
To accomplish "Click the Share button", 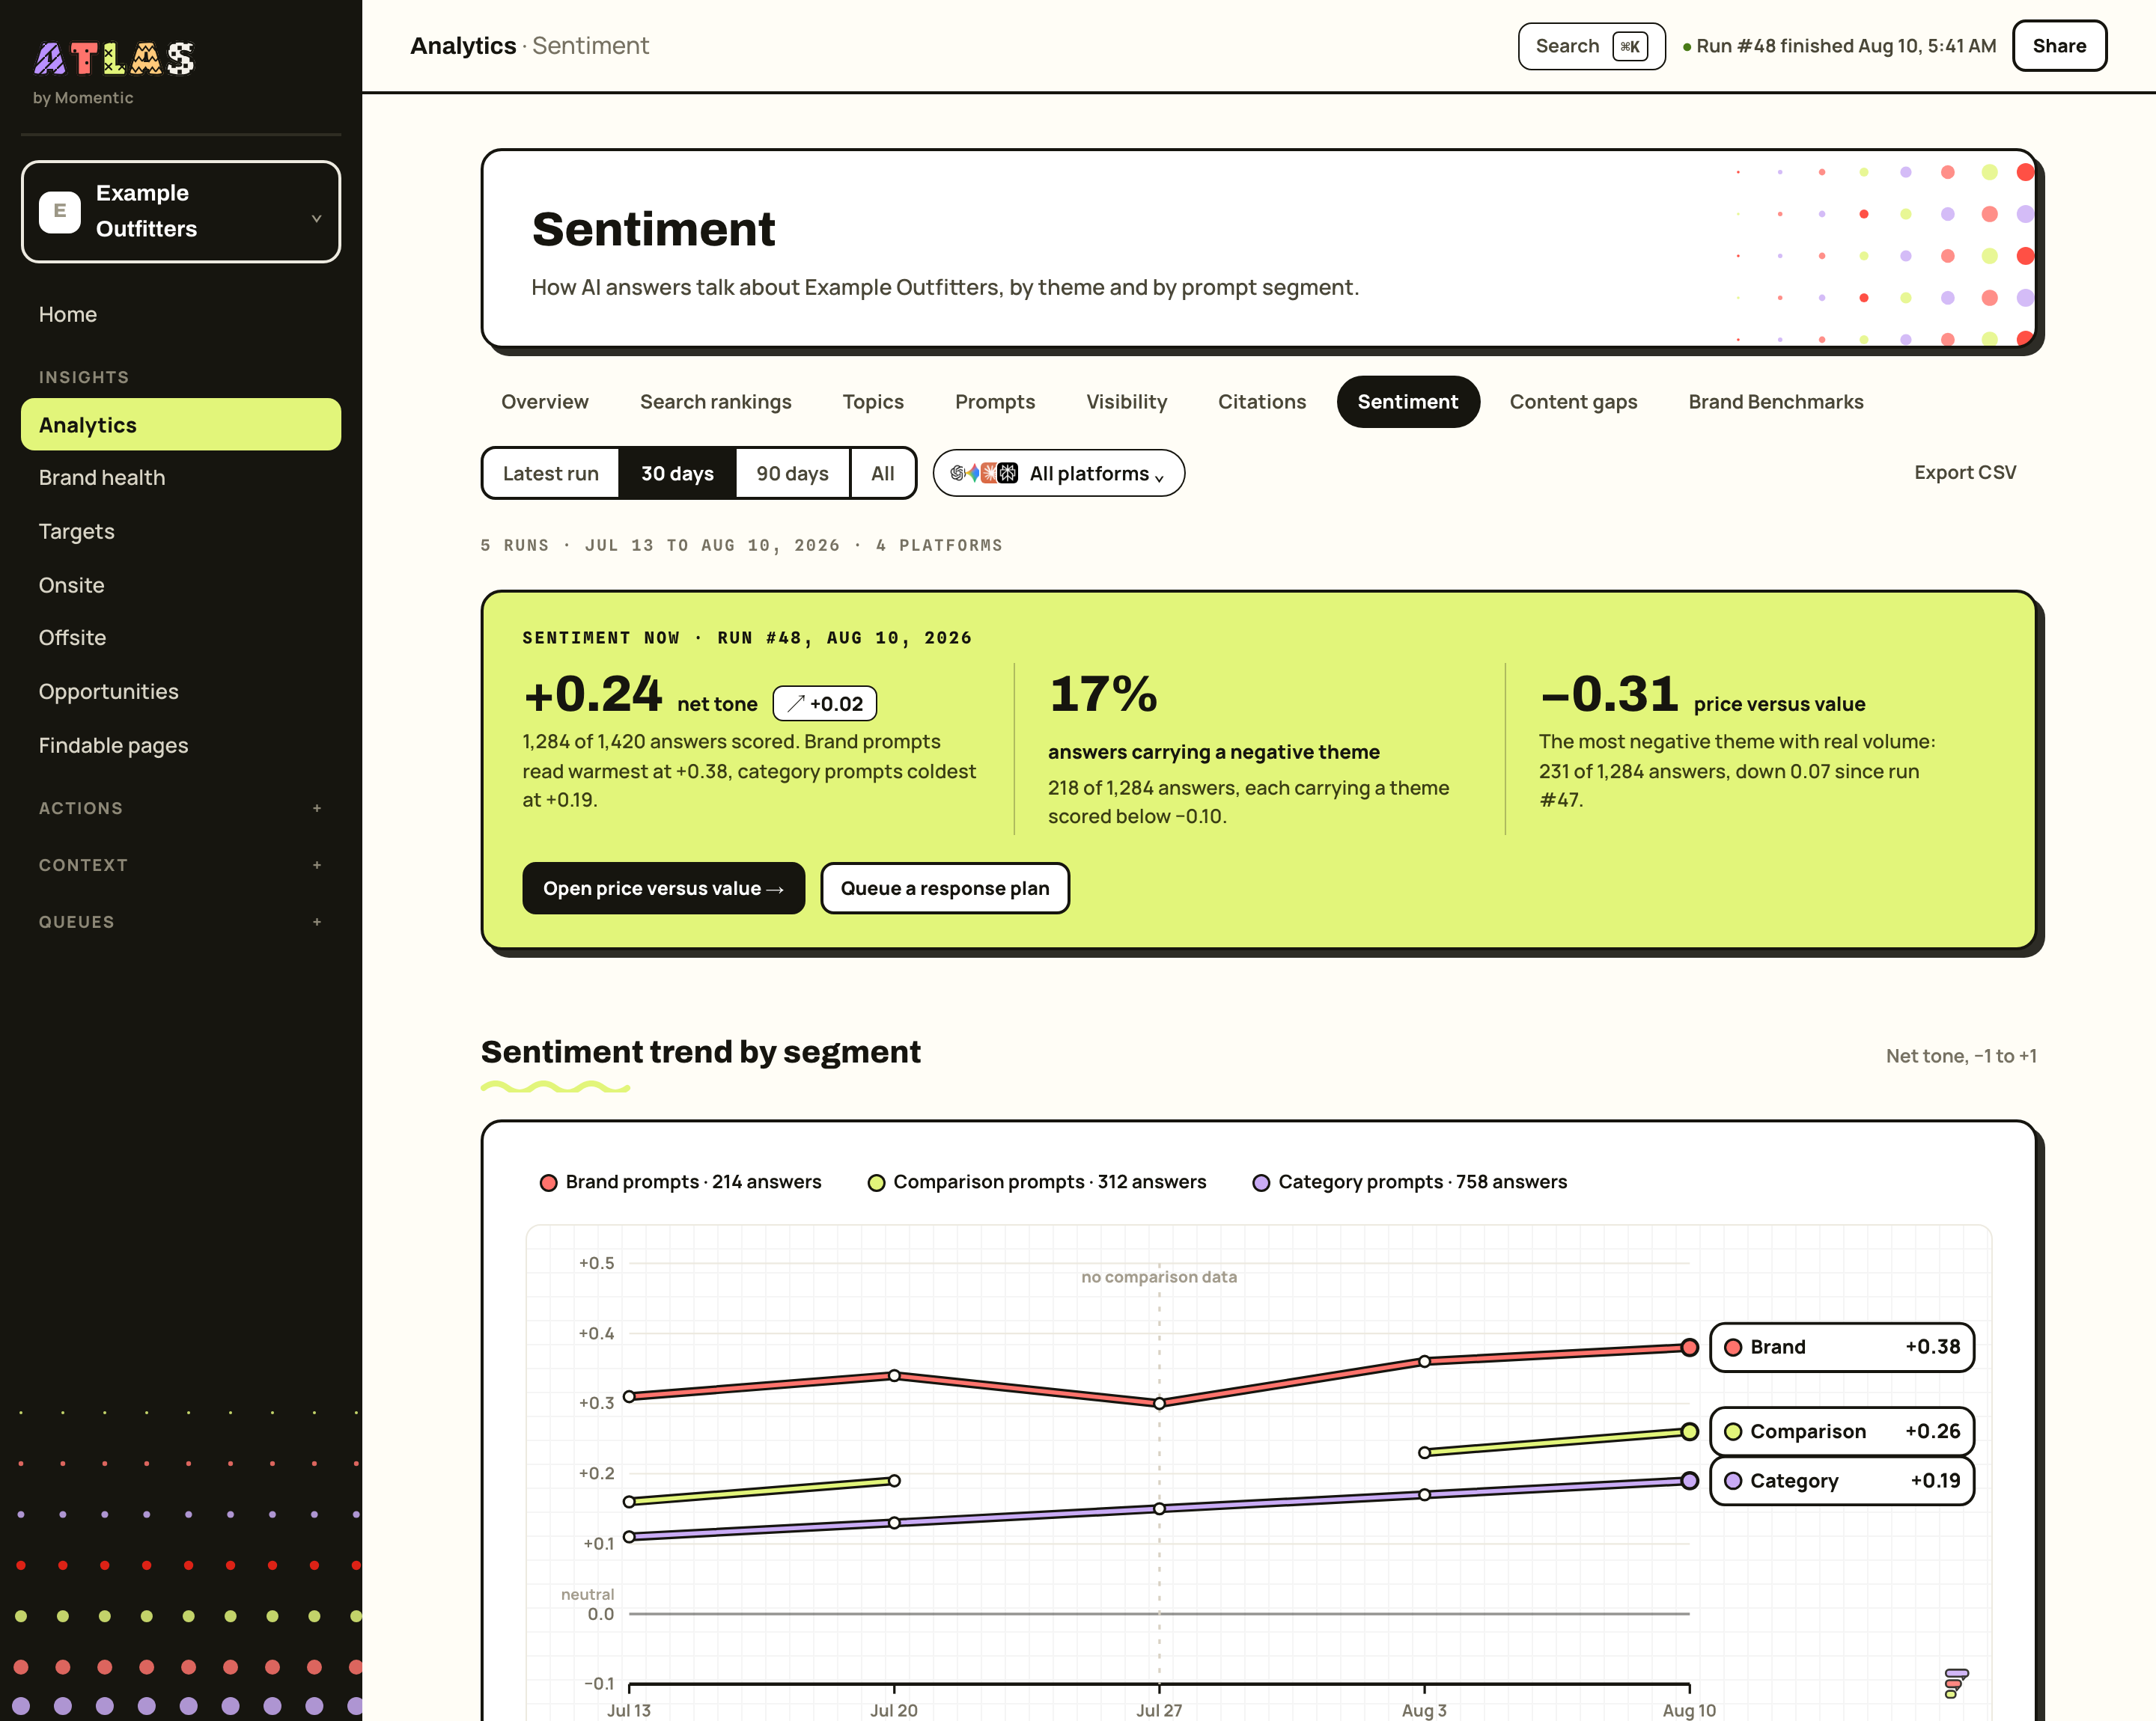I will click(x=2059, y=46).
